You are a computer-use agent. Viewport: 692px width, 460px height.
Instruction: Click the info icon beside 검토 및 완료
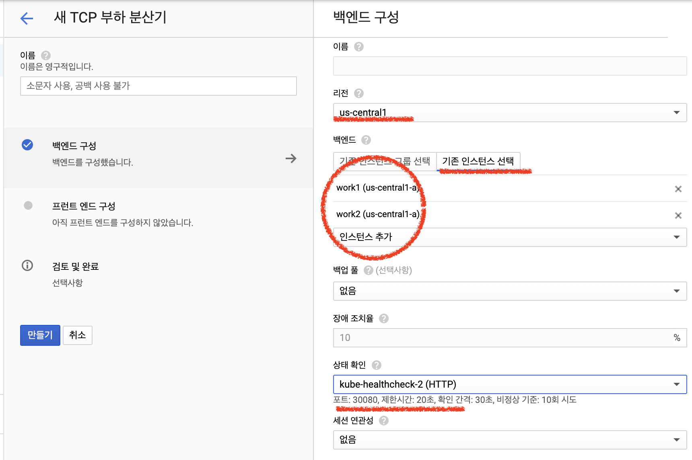click(27, 265)
